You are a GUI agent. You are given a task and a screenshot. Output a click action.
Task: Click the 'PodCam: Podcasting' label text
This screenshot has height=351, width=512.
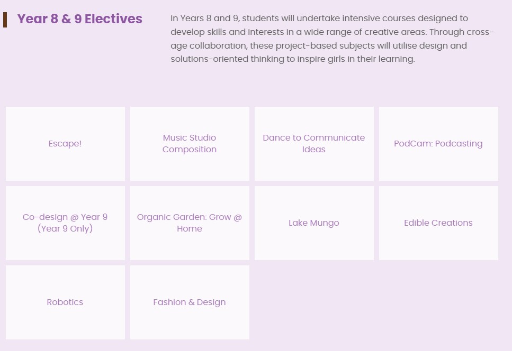[438, 144]
